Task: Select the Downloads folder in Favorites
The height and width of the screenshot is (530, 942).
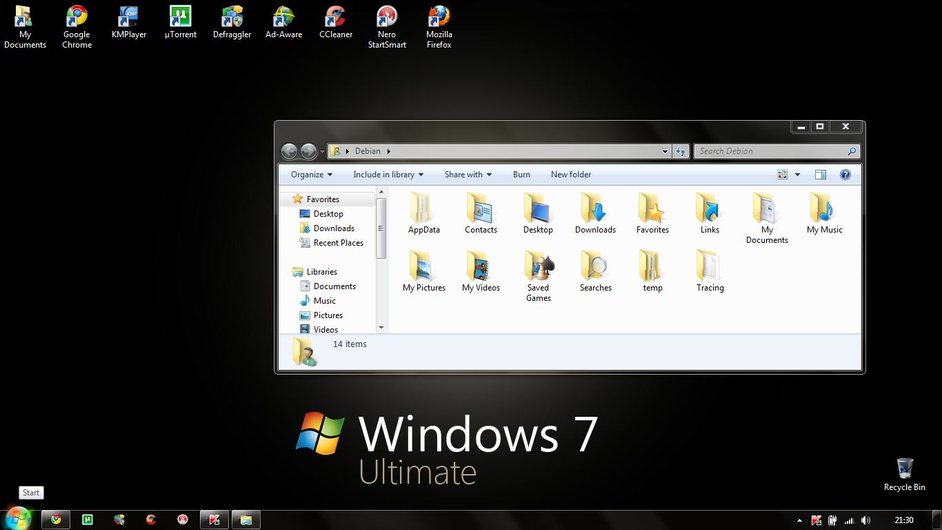Action: (x=334, y=228)
